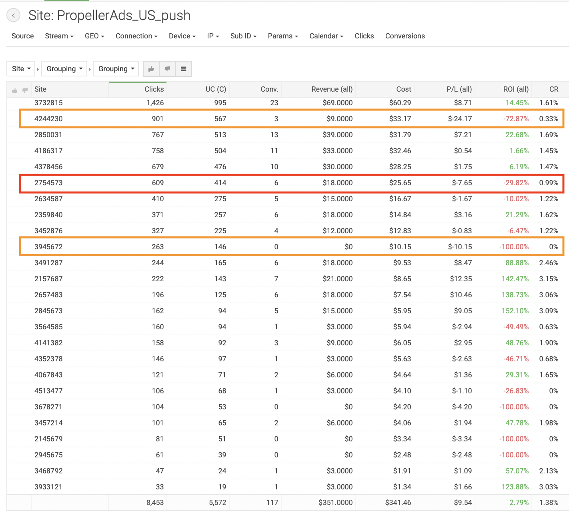Go back using the circular arrow button

13,16
